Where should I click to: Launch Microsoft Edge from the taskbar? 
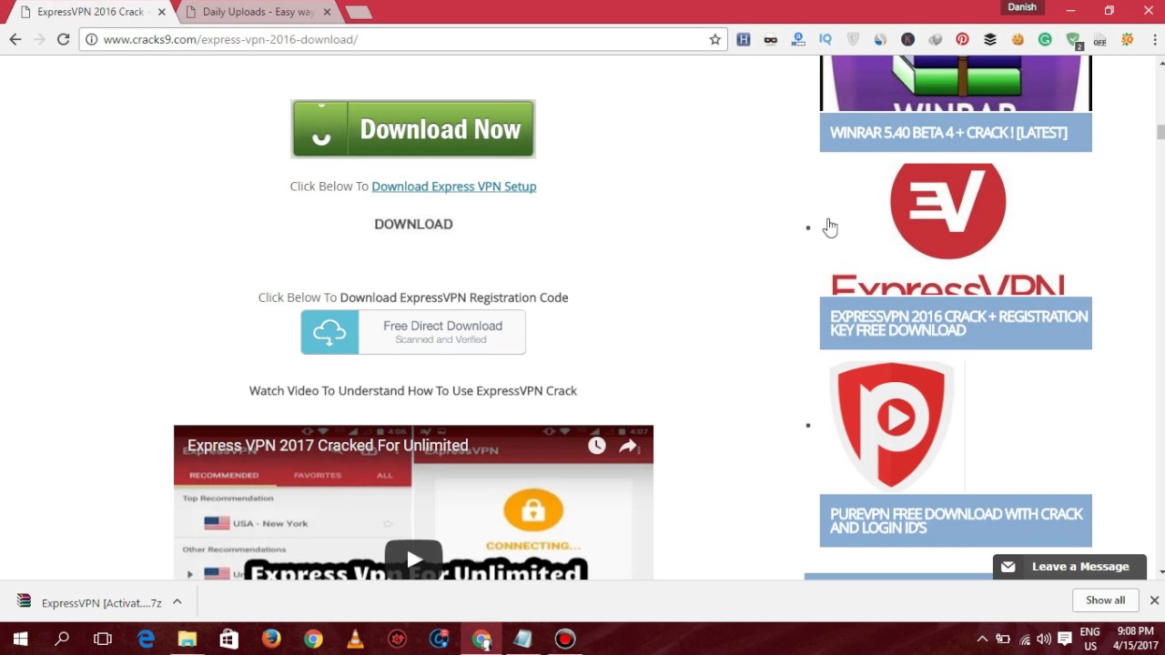146,639
